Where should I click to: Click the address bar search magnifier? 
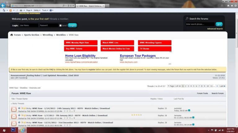[x=64, y=6]
